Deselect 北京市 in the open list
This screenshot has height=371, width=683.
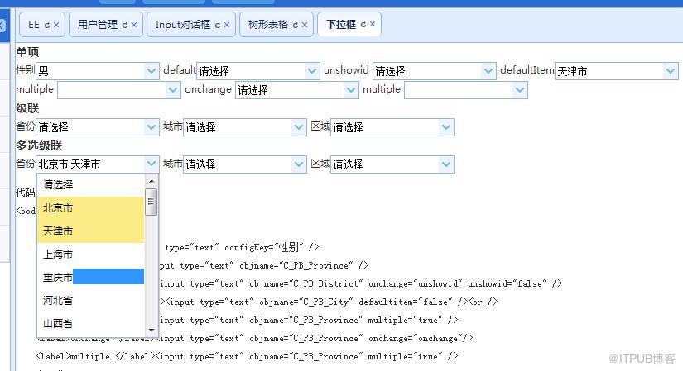[x=90, y=208]
